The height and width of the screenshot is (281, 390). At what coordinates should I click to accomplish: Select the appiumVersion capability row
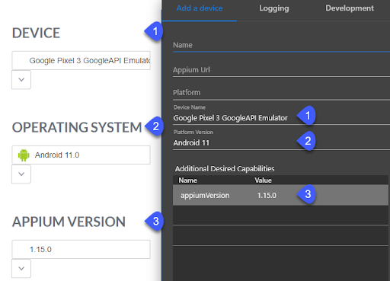[280, 195]
